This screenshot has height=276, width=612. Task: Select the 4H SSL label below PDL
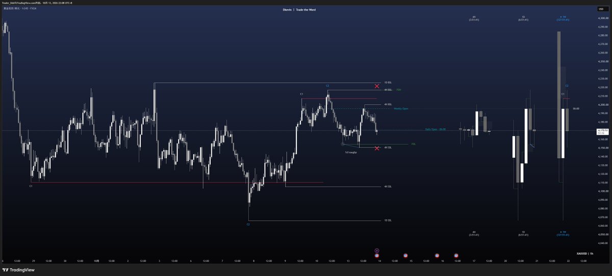pyautogui.click(x=388, y=147)
